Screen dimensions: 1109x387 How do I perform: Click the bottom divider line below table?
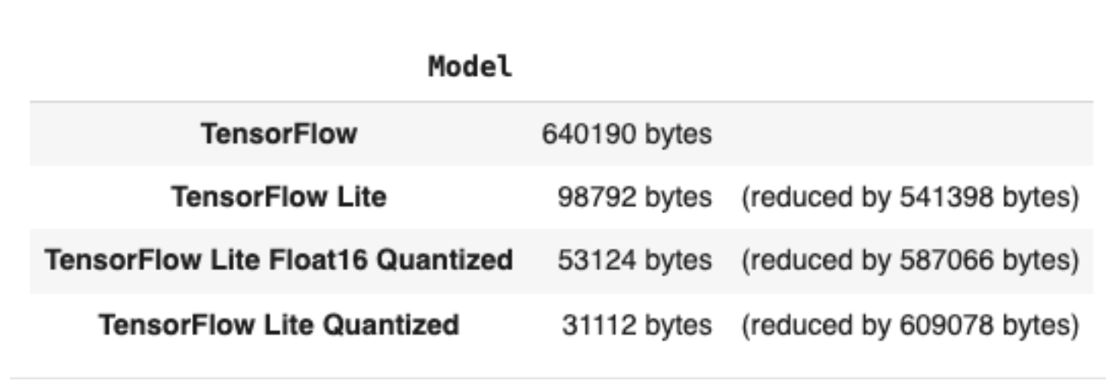(558, 378)
